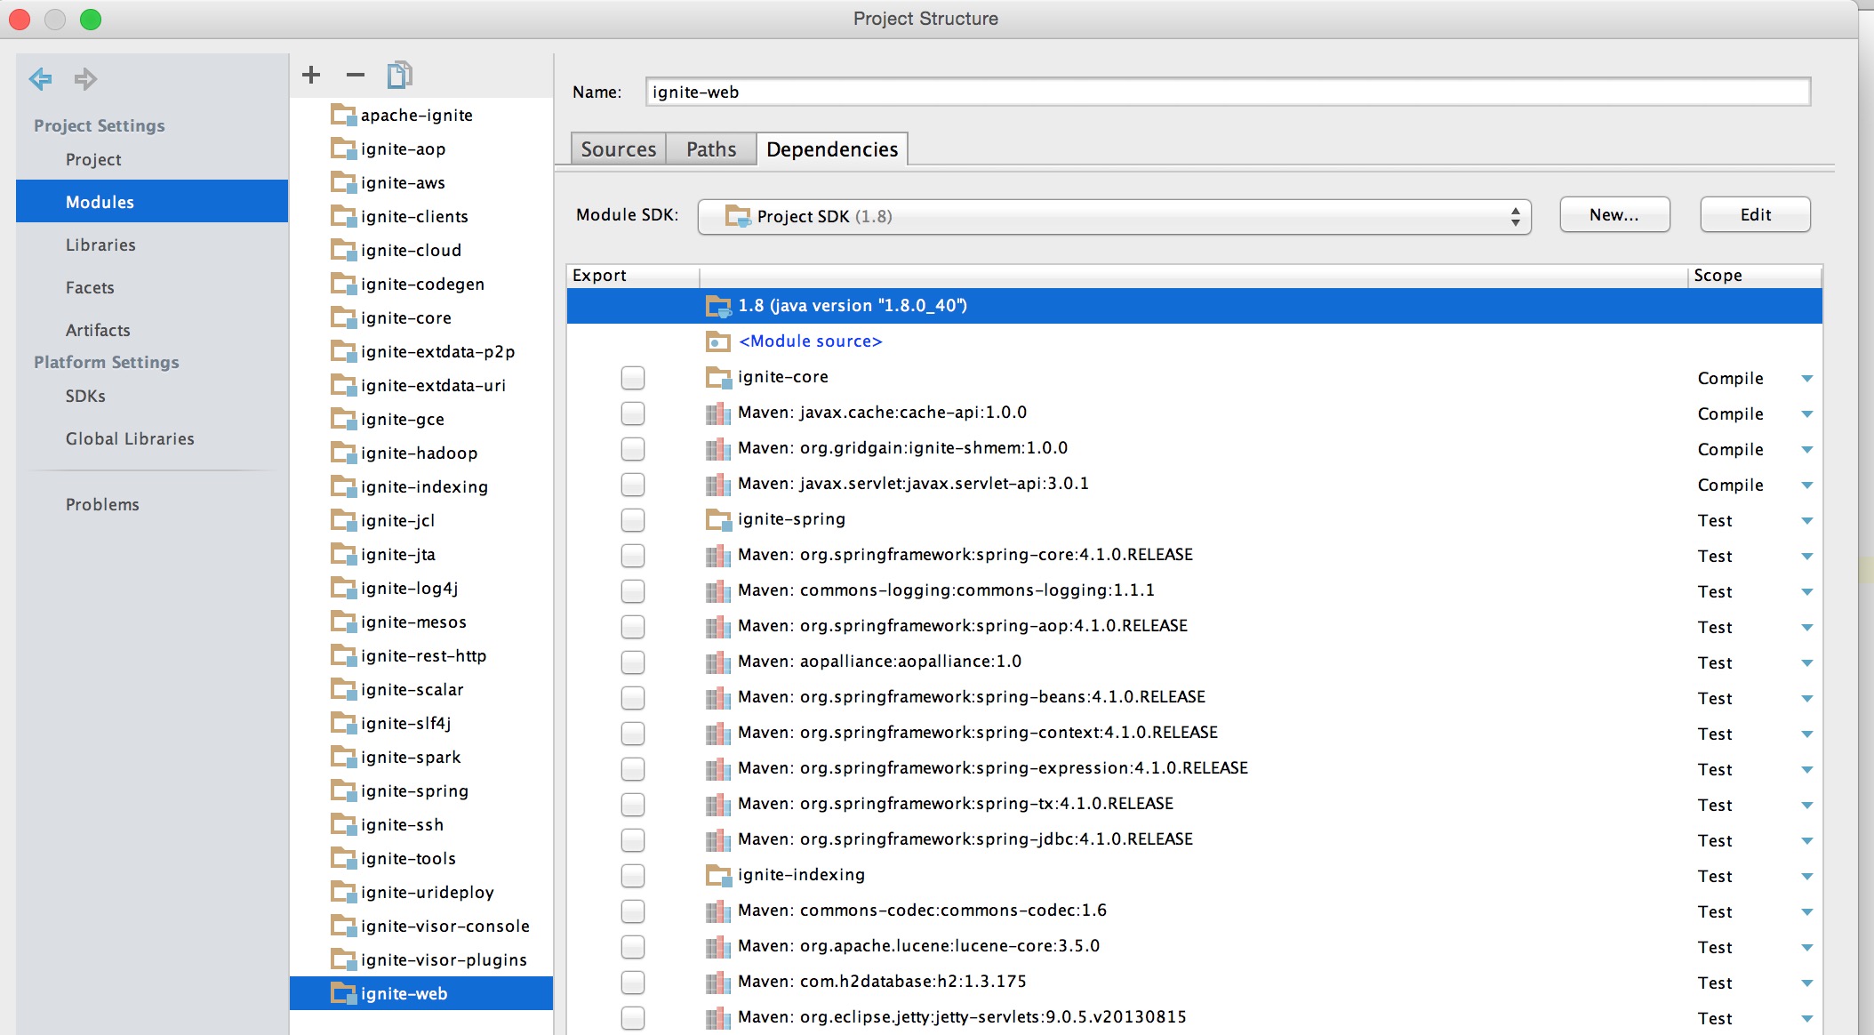Image resolution: width=1874 pixels, height=1035 pixels.
Task: Click the copy module icon
Action: coord(399,76)
